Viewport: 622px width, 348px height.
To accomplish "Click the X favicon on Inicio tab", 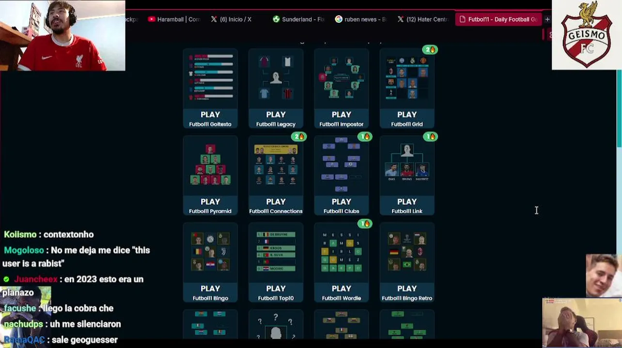I will 214,19.
